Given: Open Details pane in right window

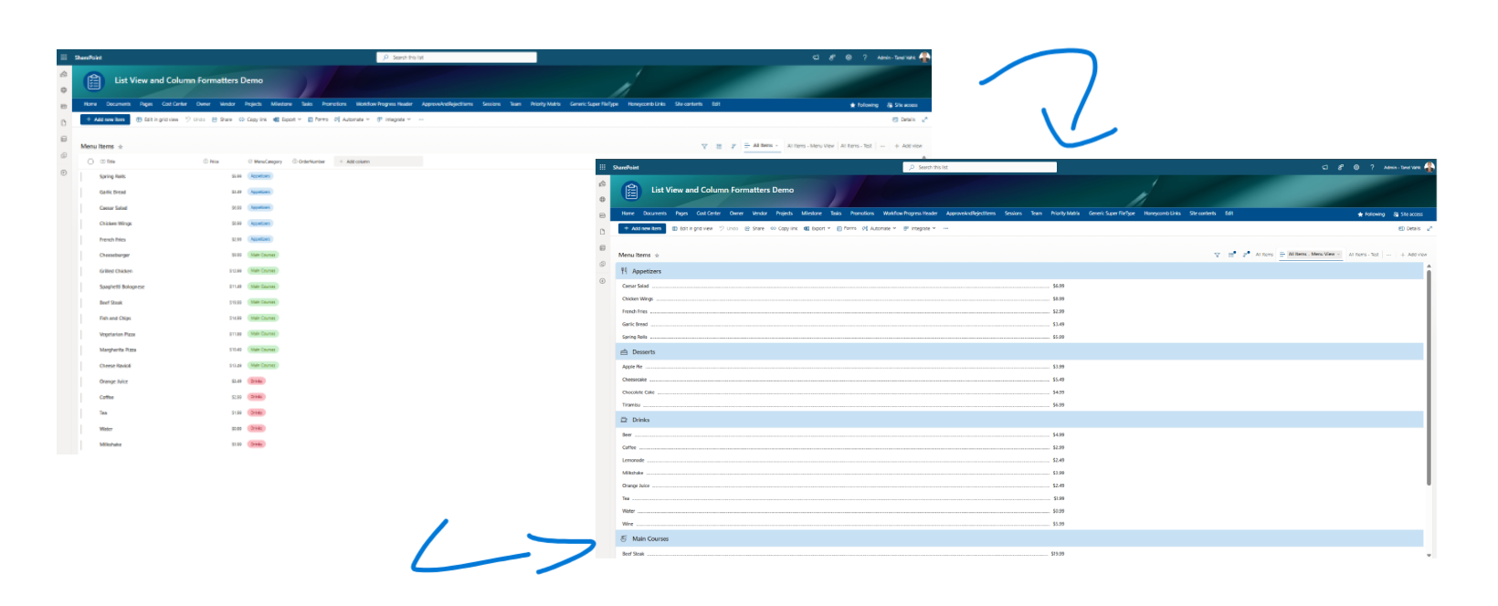Looking at the screenshot, I should click(1409, 228).
